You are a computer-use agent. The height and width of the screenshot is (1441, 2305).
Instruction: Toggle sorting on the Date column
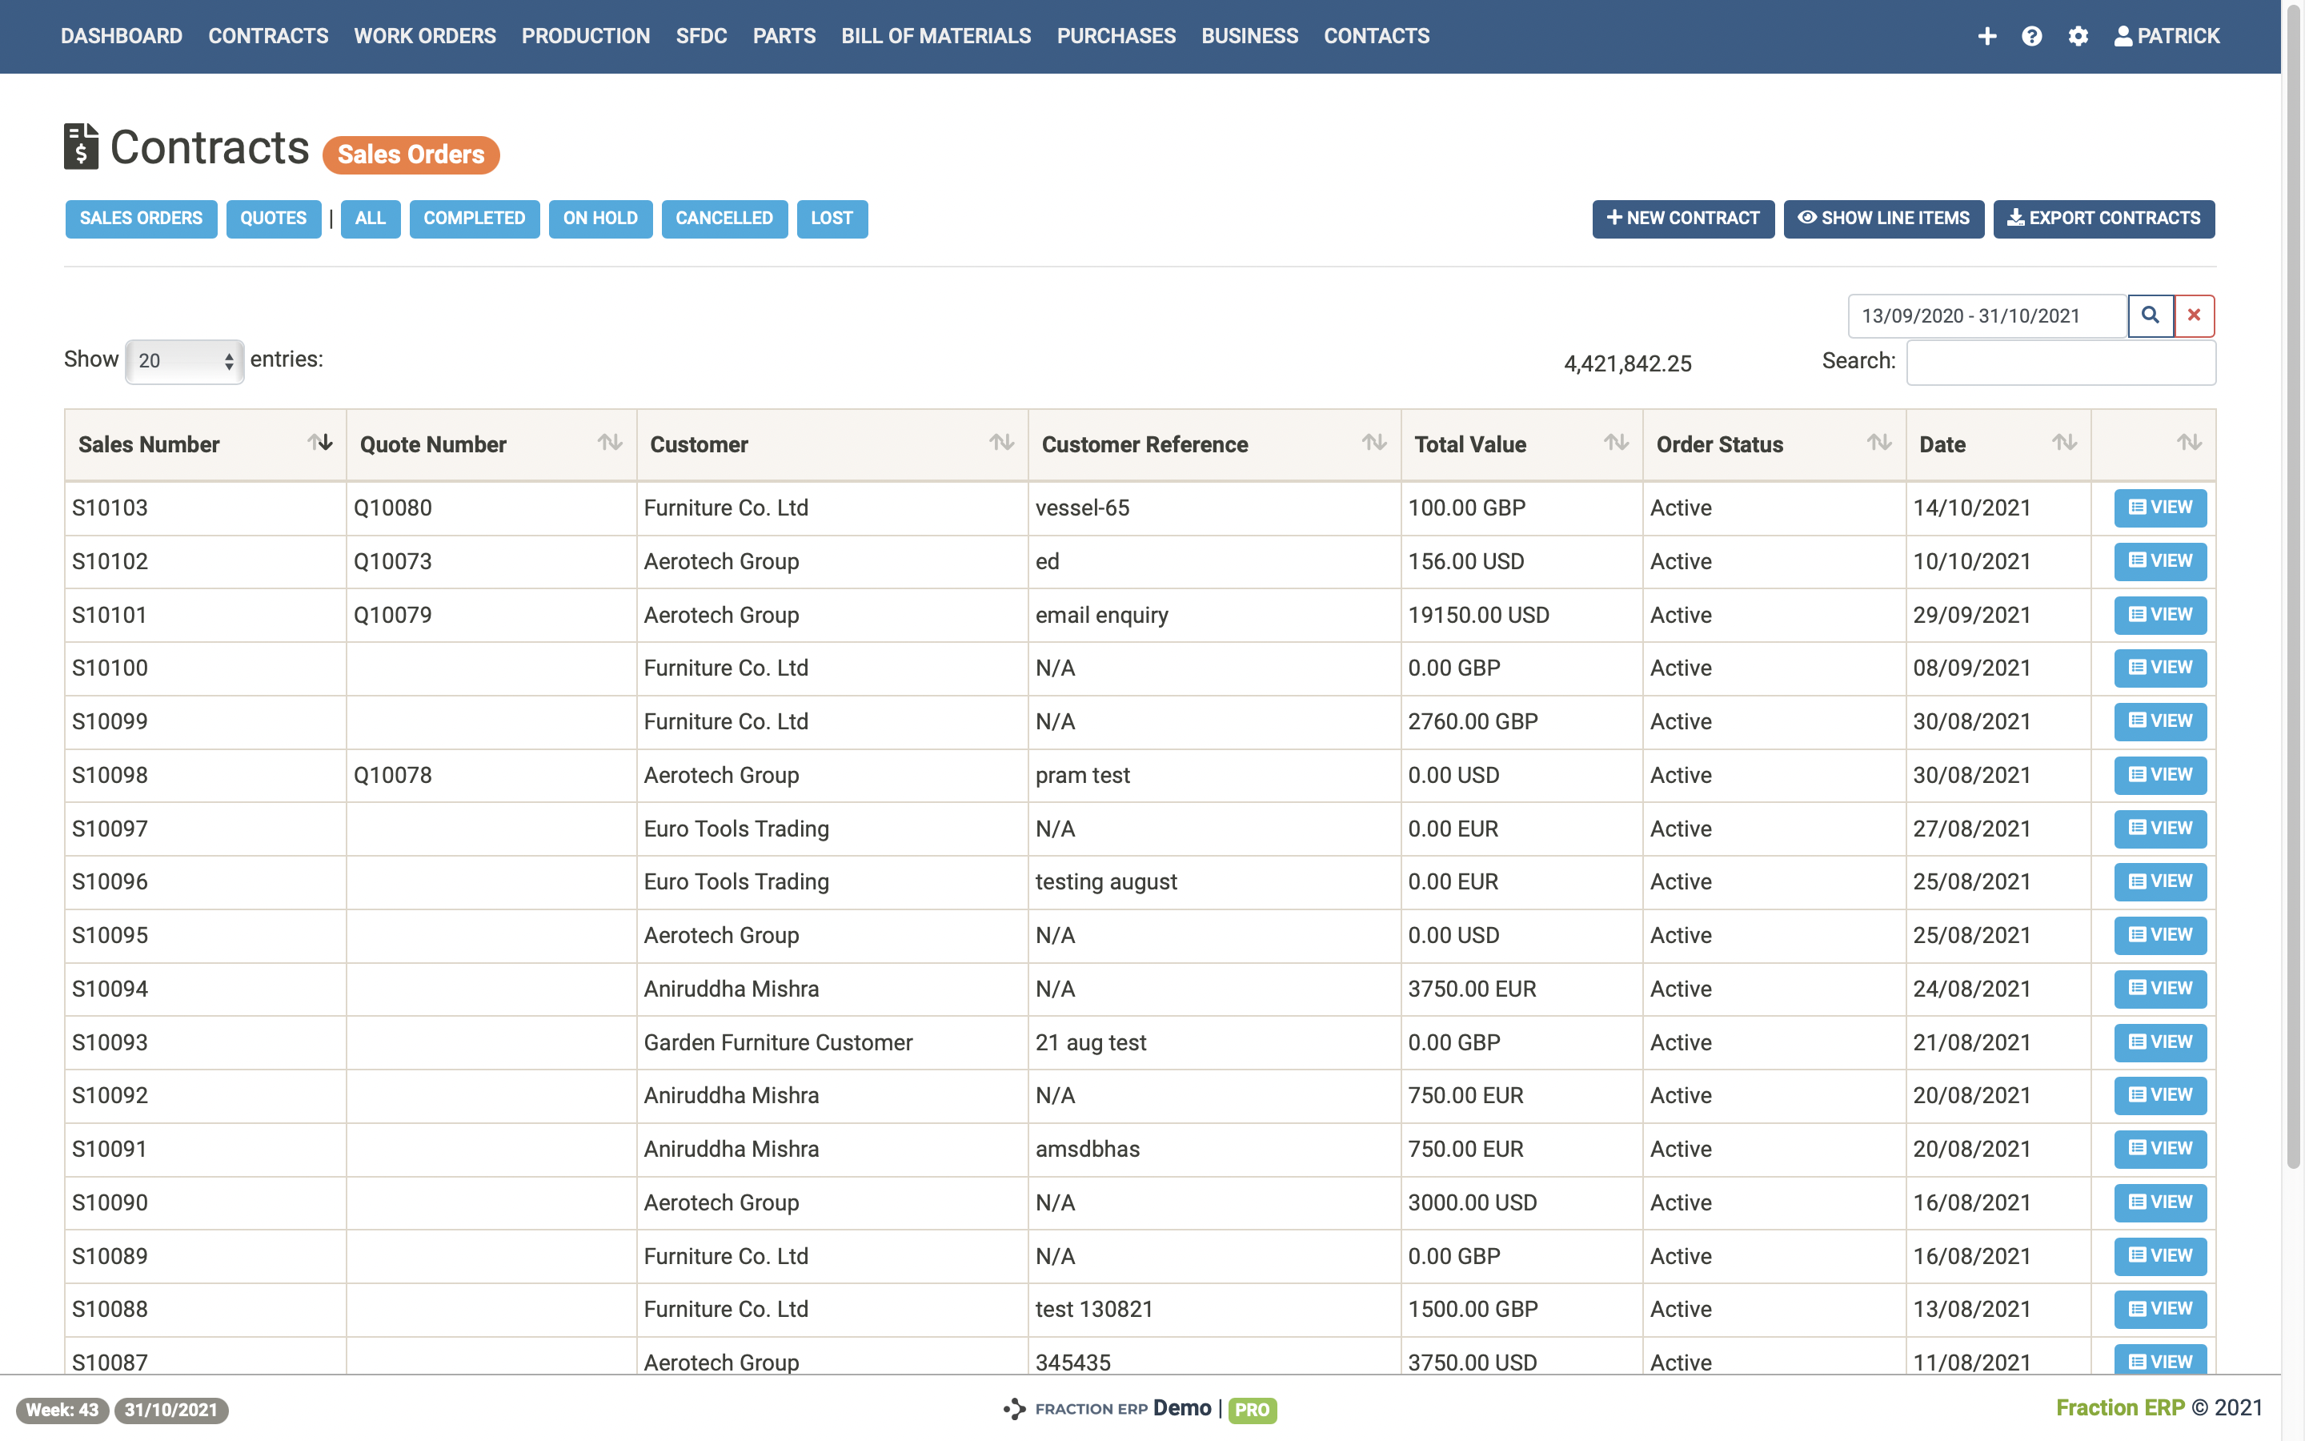pos(2066,442)
